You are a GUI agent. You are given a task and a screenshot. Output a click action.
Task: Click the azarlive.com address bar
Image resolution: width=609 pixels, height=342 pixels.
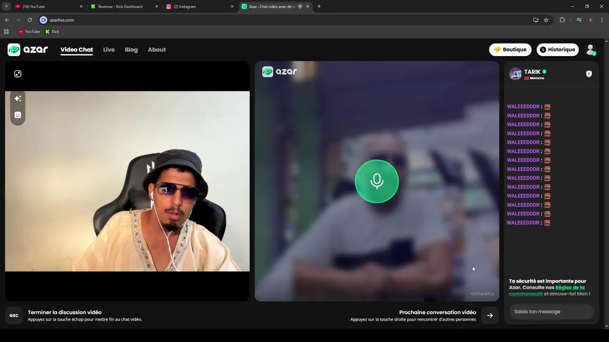pos(285,20)
